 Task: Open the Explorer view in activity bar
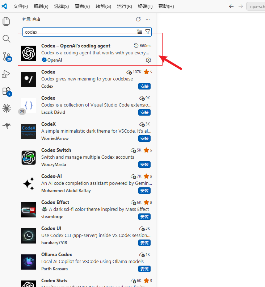[7, 21]
